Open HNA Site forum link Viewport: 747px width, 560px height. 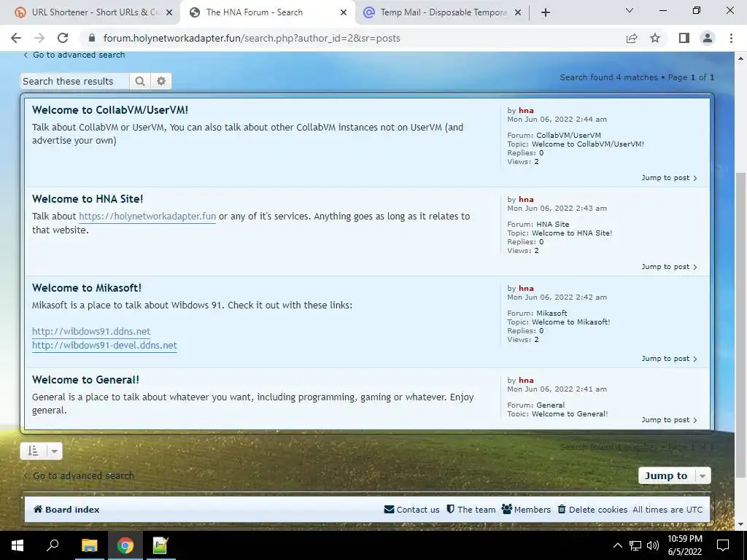[553, 225]
